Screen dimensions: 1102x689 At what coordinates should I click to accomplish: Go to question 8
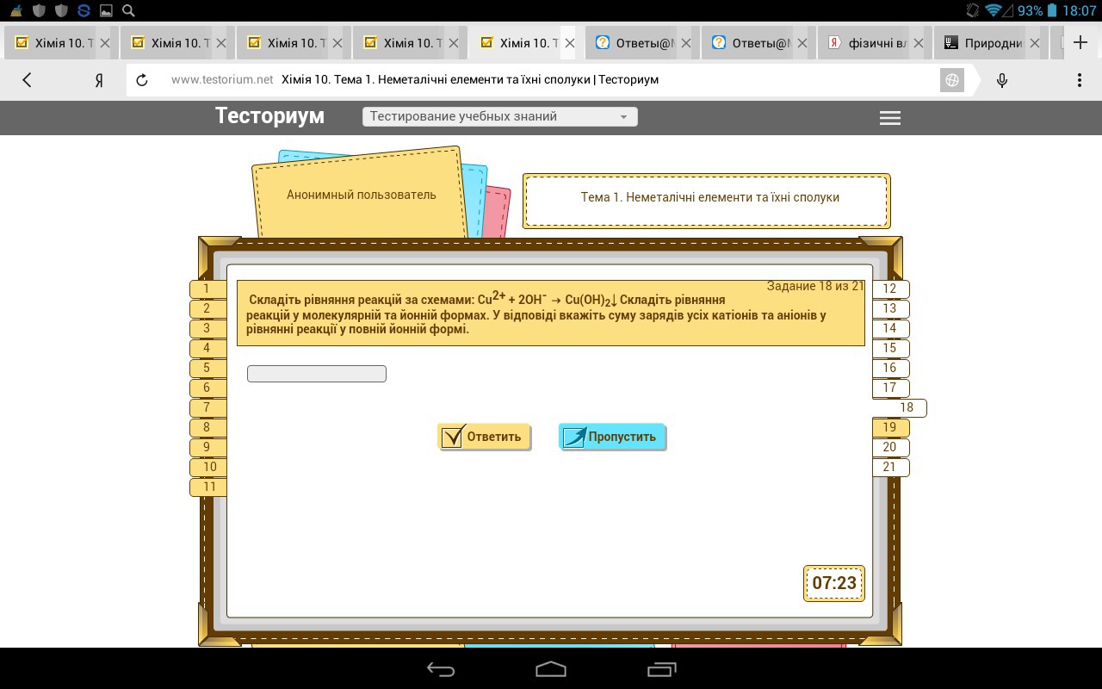click(x=207, y=427)
